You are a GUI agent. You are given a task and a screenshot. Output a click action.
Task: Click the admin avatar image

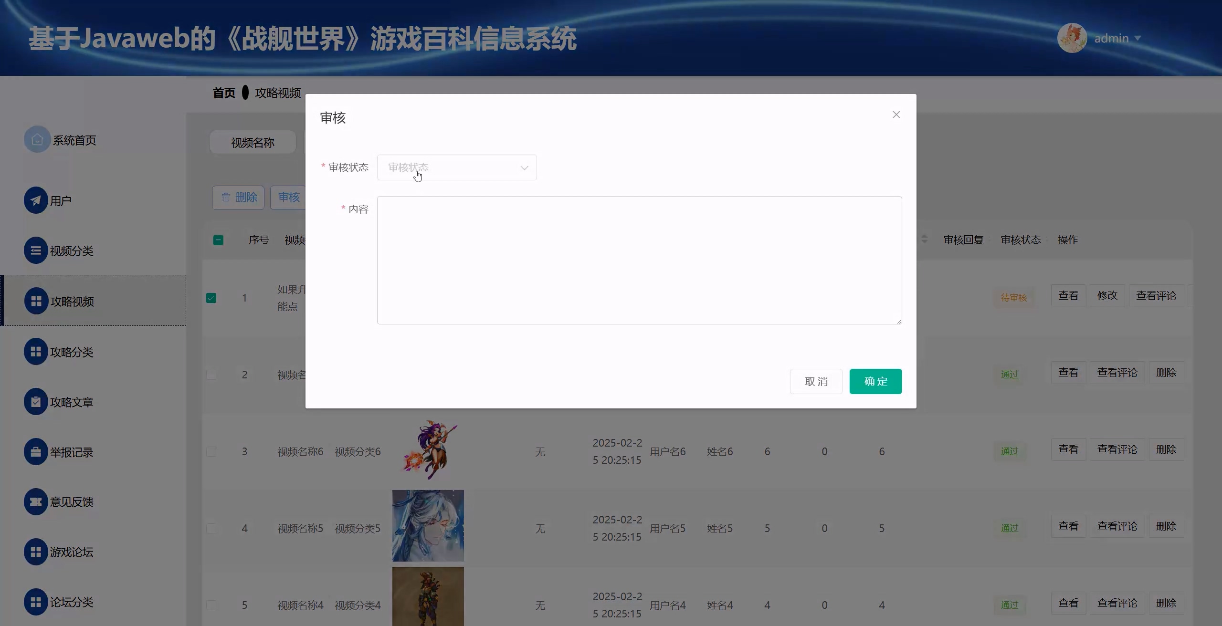(x=1072, y=38)
